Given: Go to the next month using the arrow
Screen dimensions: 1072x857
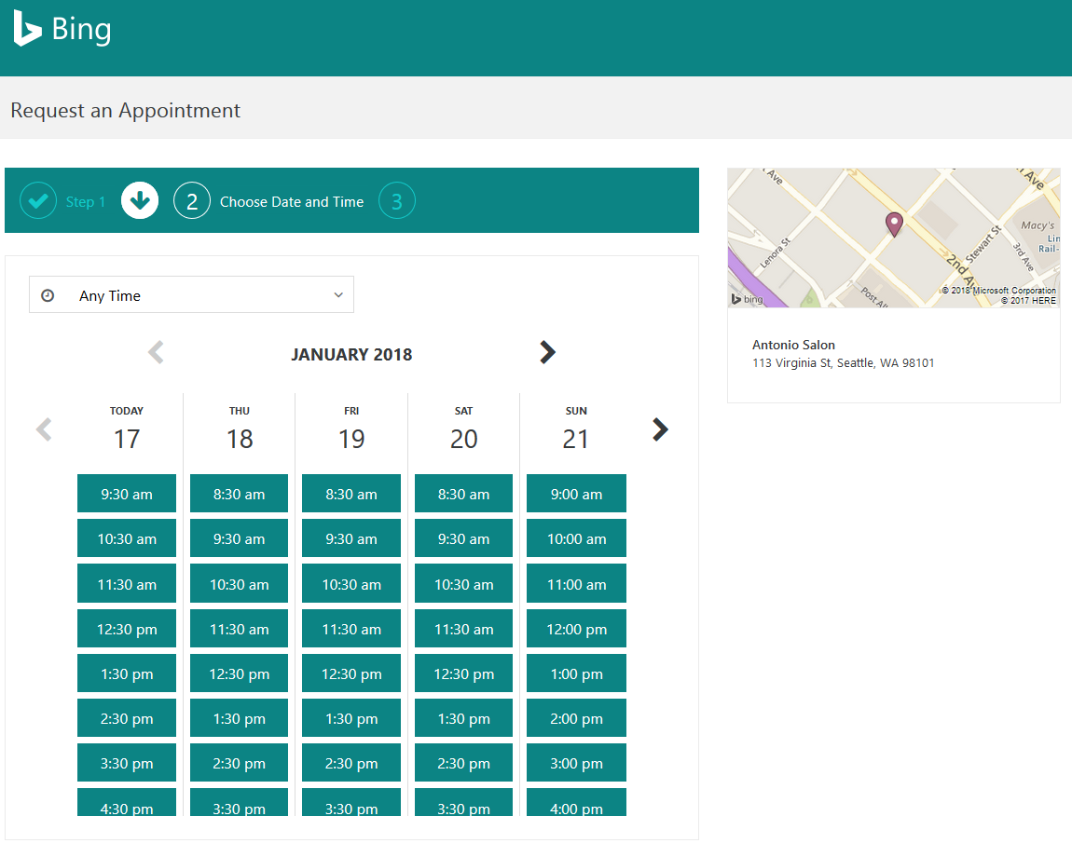Looking at the screenshot, I should (547, 353).
